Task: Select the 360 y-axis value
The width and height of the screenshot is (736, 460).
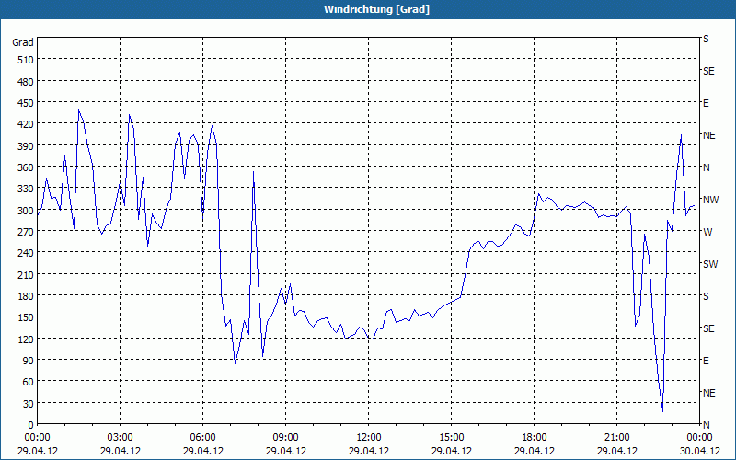Action: [26, 167]
